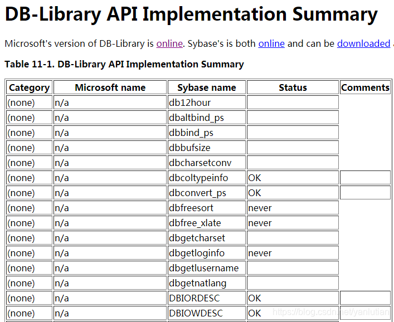Select the "DBIOWDESC" cell
The height and width of the screenshot is (322, 394).
tap(207, 313)
